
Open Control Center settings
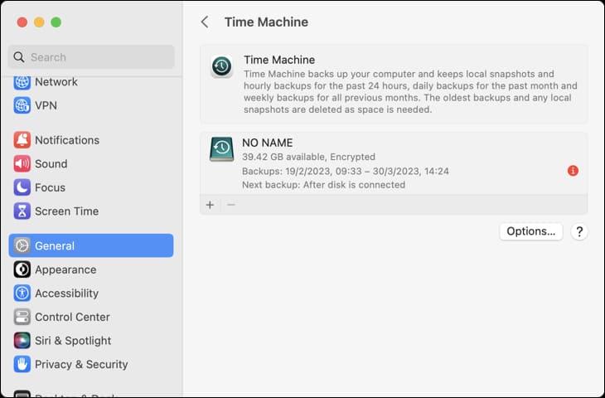point(72,317)
